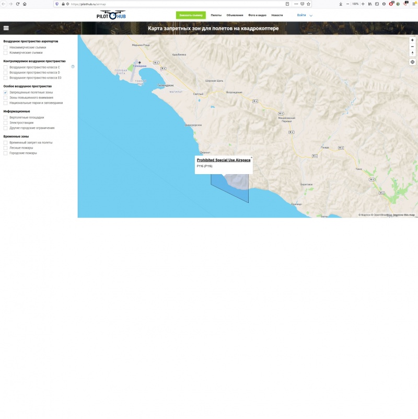The height and width of the screenshot is (419, 418).
Task: Expand dropdown chevron next to Войти
Action: pyautogui.click(x=311, y=16)
